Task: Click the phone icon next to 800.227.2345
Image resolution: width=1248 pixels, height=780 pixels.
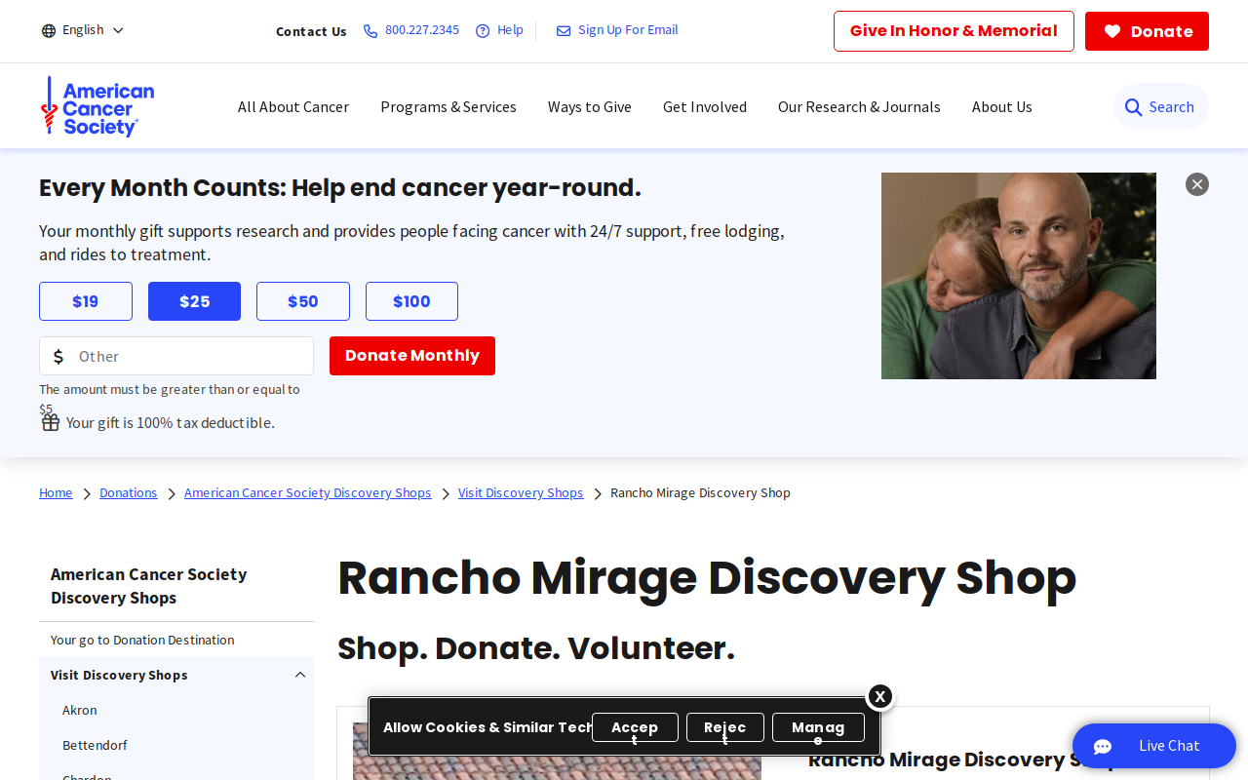Action: 370,31
